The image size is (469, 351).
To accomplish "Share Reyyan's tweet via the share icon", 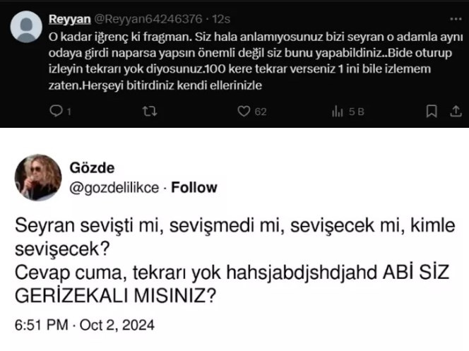I will [456, 111].
